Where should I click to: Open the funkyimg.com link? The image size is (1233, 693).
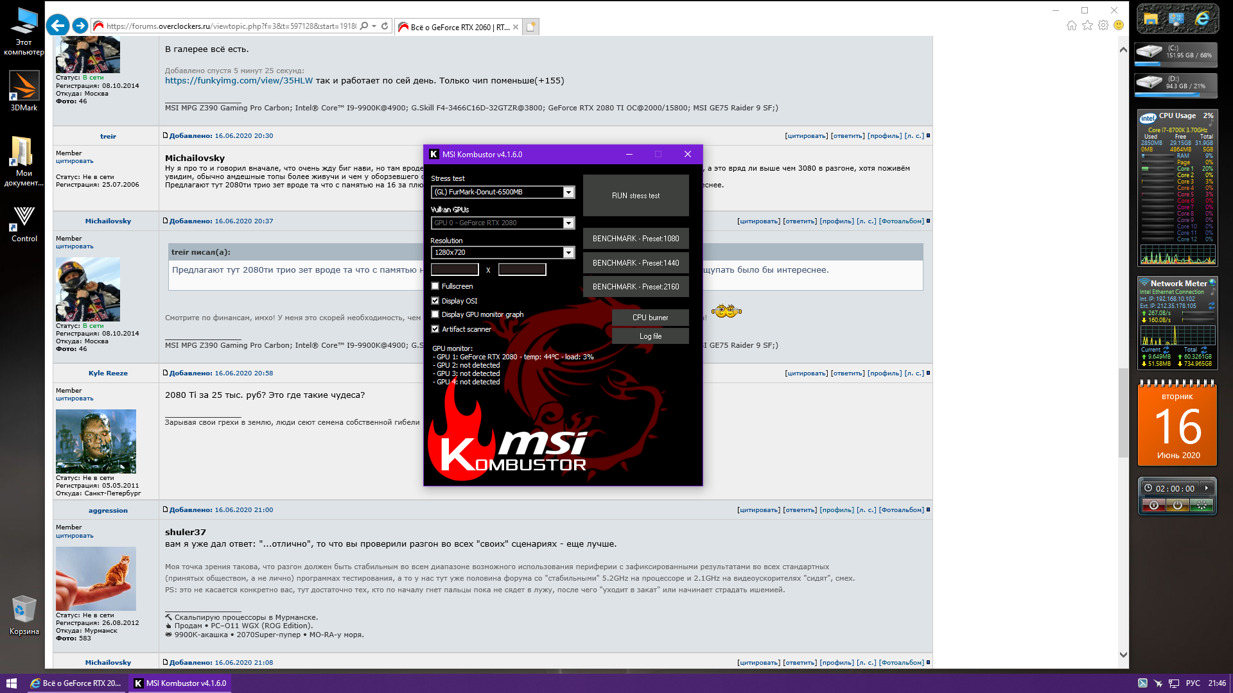click(238, 81)
